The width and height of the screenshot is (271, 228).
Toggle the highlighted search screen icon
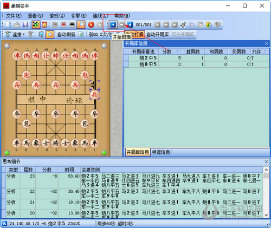click(50, 34)
